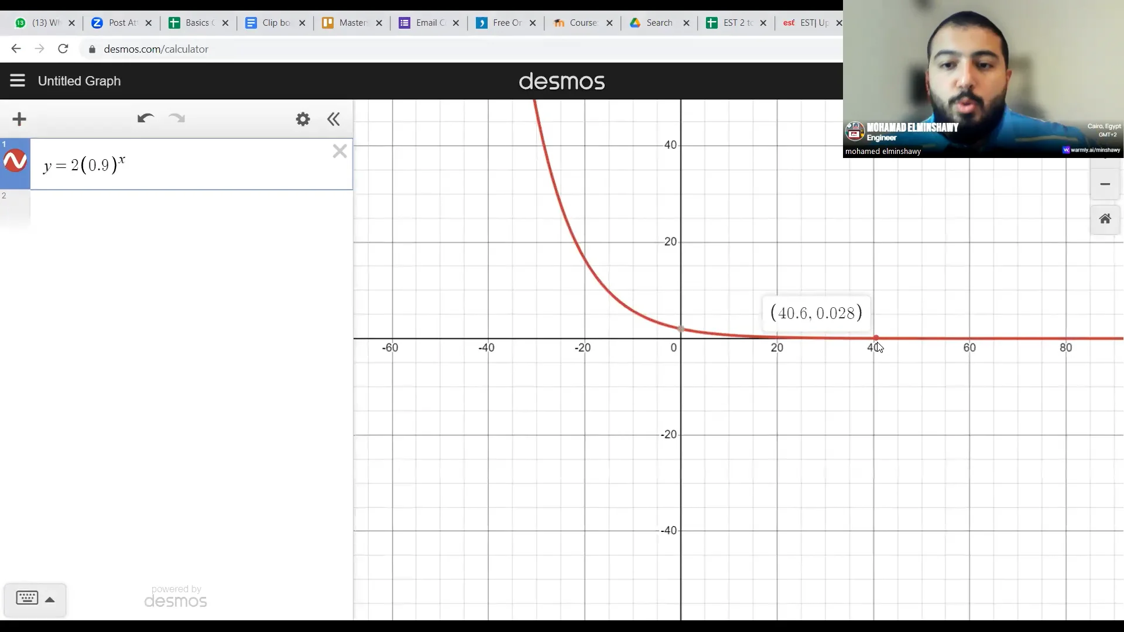The height and width of the screenshot is (632, 1124).
Task: Reload the page with the refresh icon
Action: click(63, 49)
